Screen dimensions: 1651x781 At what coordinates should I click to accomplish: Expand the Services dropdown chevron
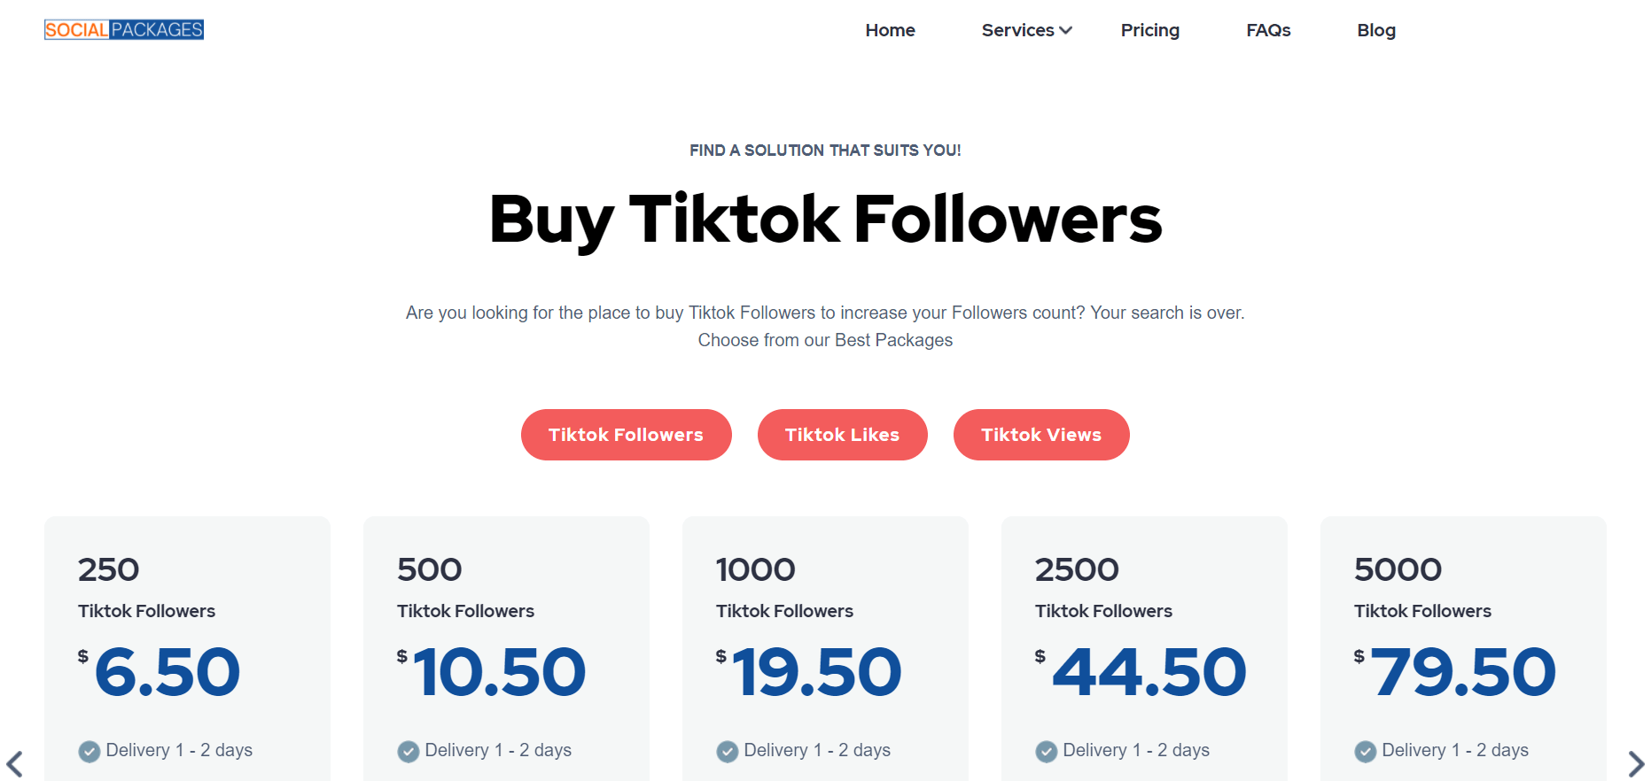1066,31
